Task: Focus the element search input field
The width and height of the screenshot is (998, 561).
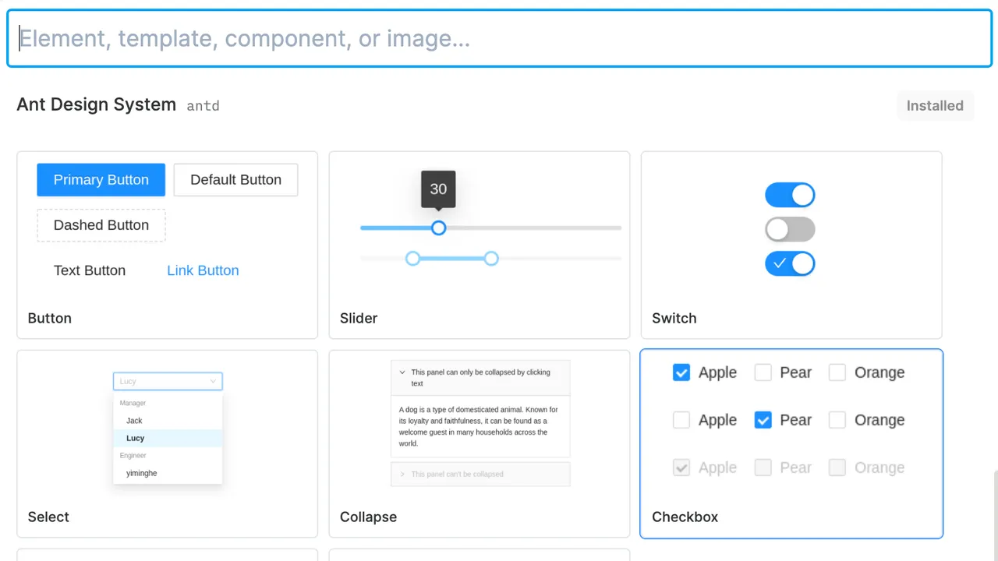Action: pyautogui.click(x=499, y=38)
